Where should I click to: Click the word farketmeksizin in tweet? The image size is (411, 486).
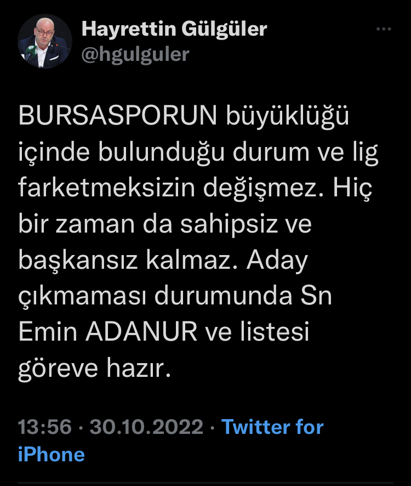[x=106, y=188]
